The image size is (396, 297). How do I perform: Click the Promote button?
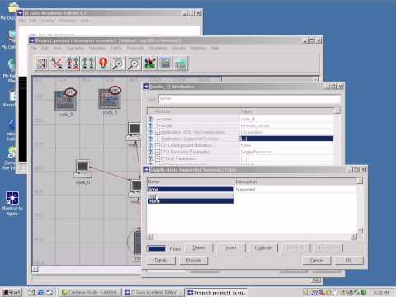pos(194,260)
